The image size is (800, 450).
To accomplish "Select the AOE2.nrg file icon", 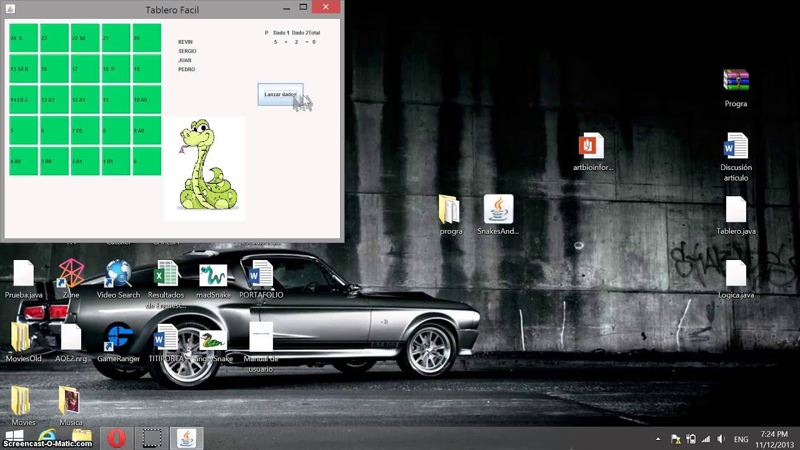I will coord(71,337).
